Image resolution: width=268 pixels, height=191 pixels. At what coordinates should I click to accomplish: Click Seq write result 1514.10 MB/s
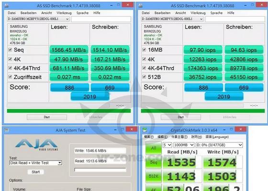click(x=110, y=50)
